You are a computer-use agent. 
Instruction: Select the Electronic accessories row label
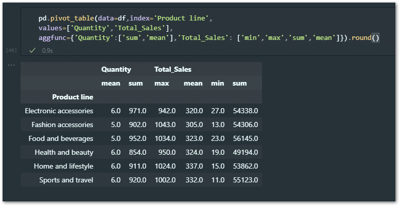pos(59,111)
